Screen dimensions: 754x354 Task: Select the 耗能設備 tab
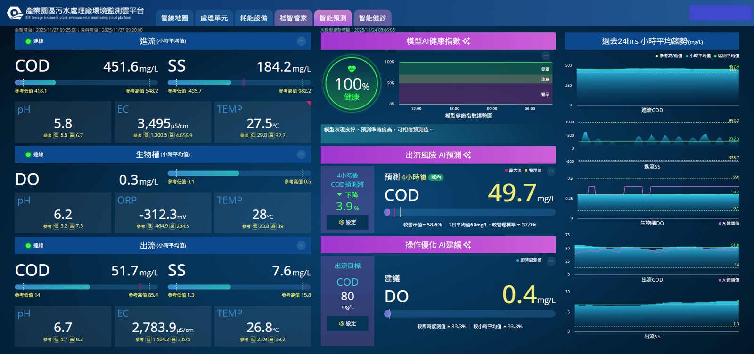click(x=254, y=18)
